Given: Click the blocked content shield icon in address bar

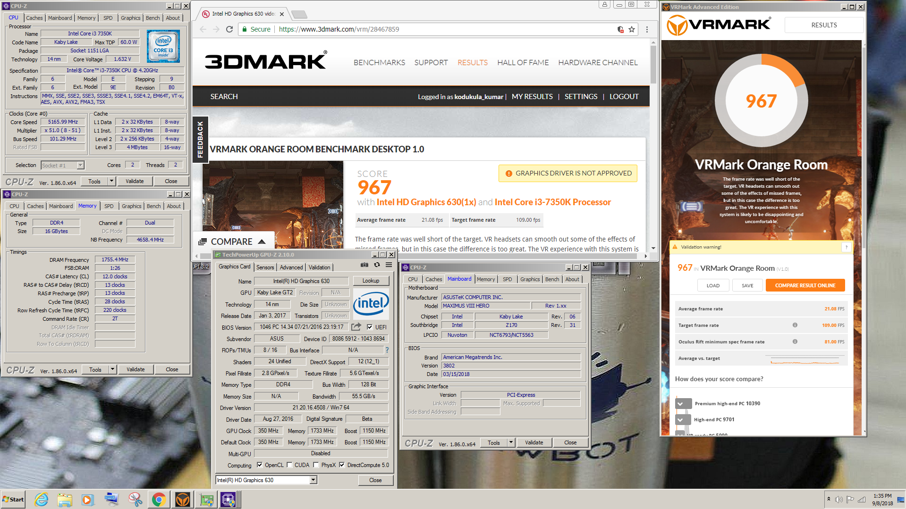Looking at the screenshot, I should point(620,29).
